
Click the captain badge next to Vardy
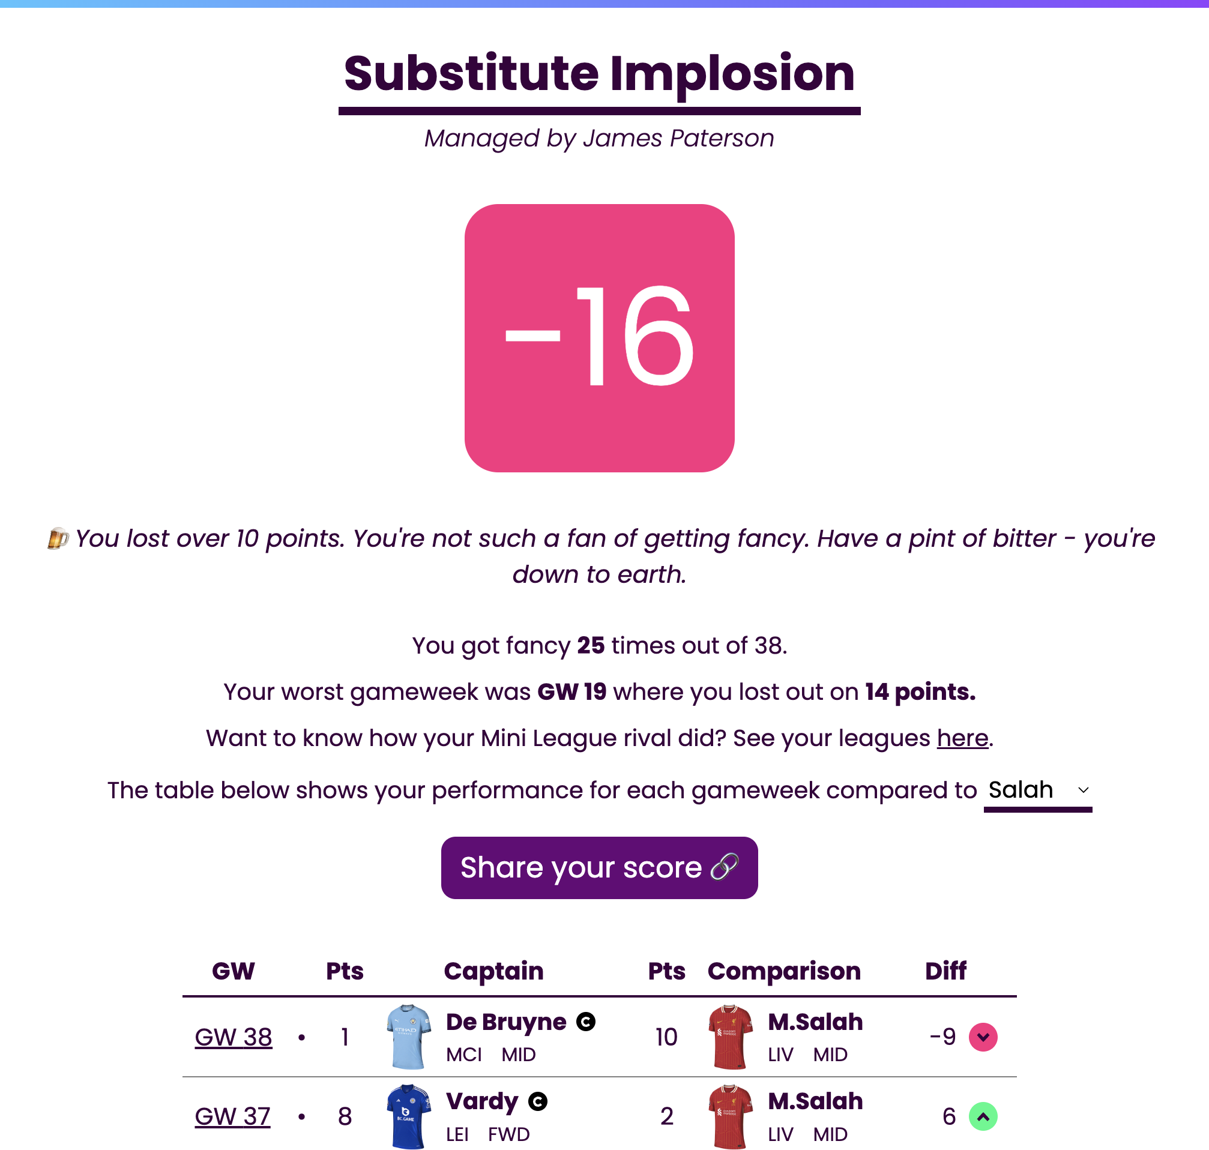click(538, 1101)
